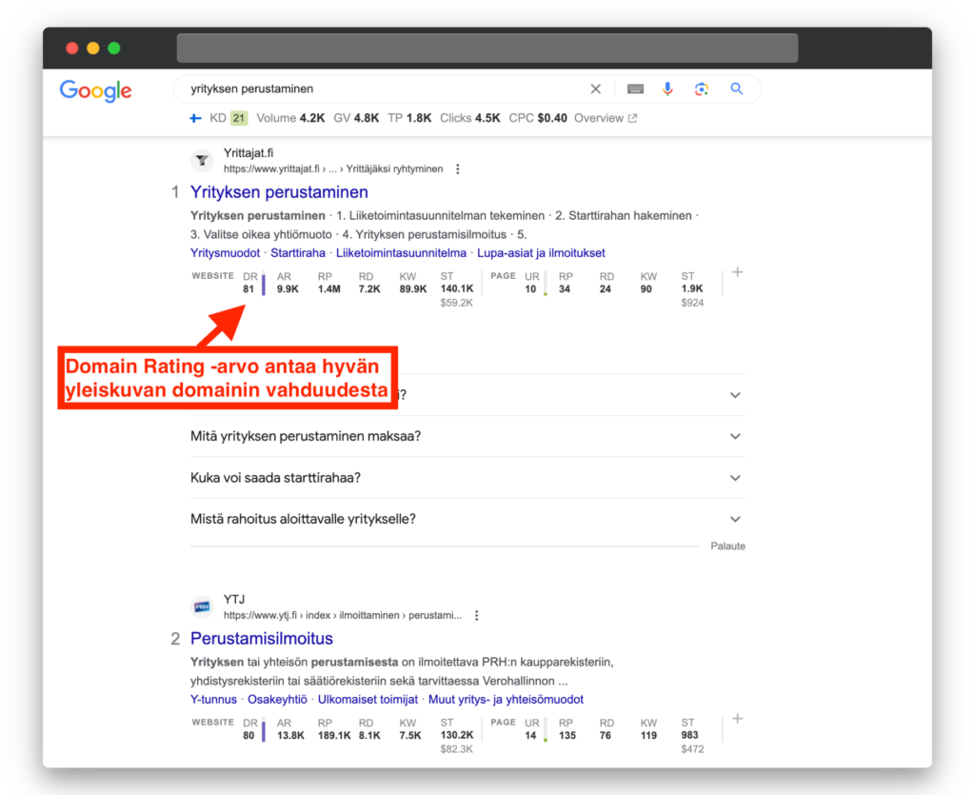Click the RD 7.2K website value

coord(369,289)
